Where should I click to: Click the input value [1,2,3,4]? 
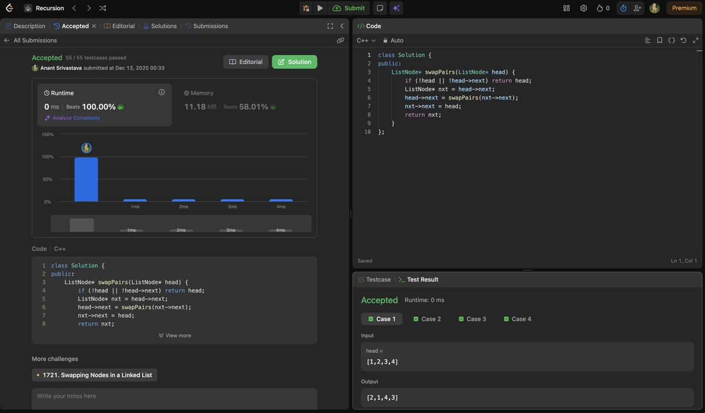coord(382,362)
